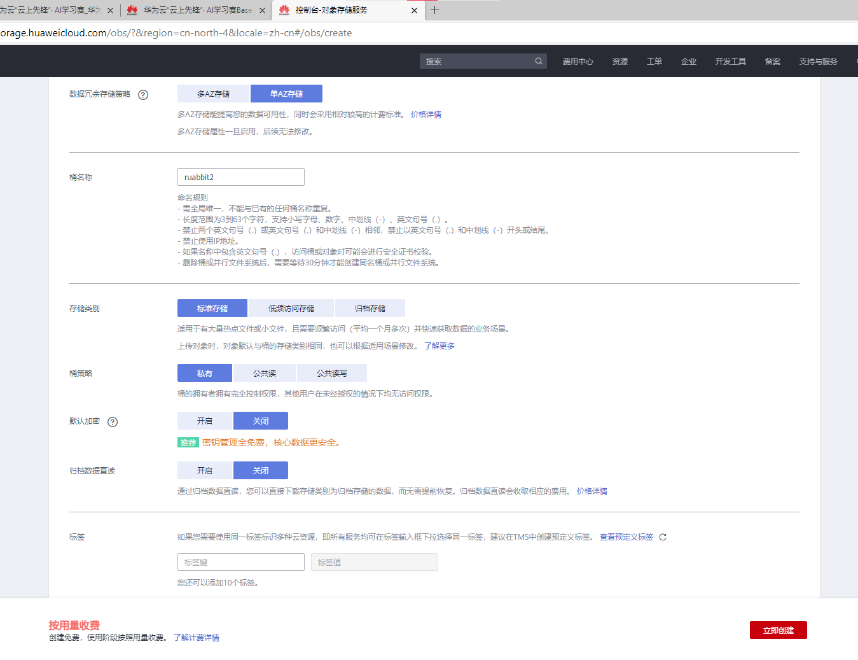Open 费用中心 in top navigation
This screenshot has height=660, width=858.
pyautogui.click(x=578, y=61)
